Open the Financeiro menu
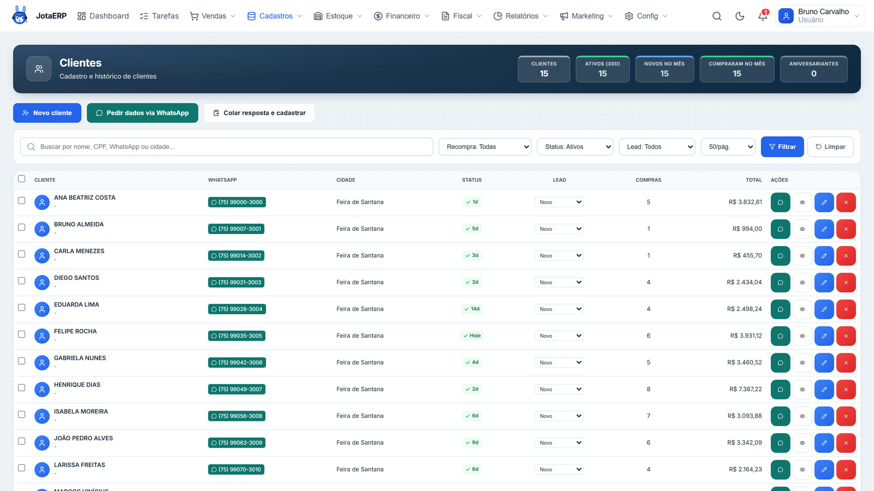The height and width of the screenshot is (491, 874). 401,16
